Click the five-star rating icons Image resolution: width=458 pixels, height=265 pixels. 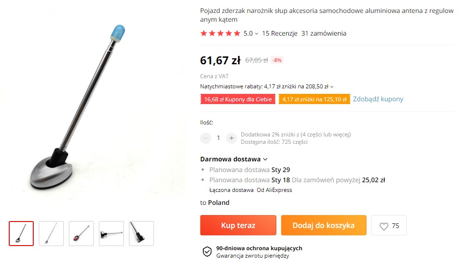click(220, 33)
